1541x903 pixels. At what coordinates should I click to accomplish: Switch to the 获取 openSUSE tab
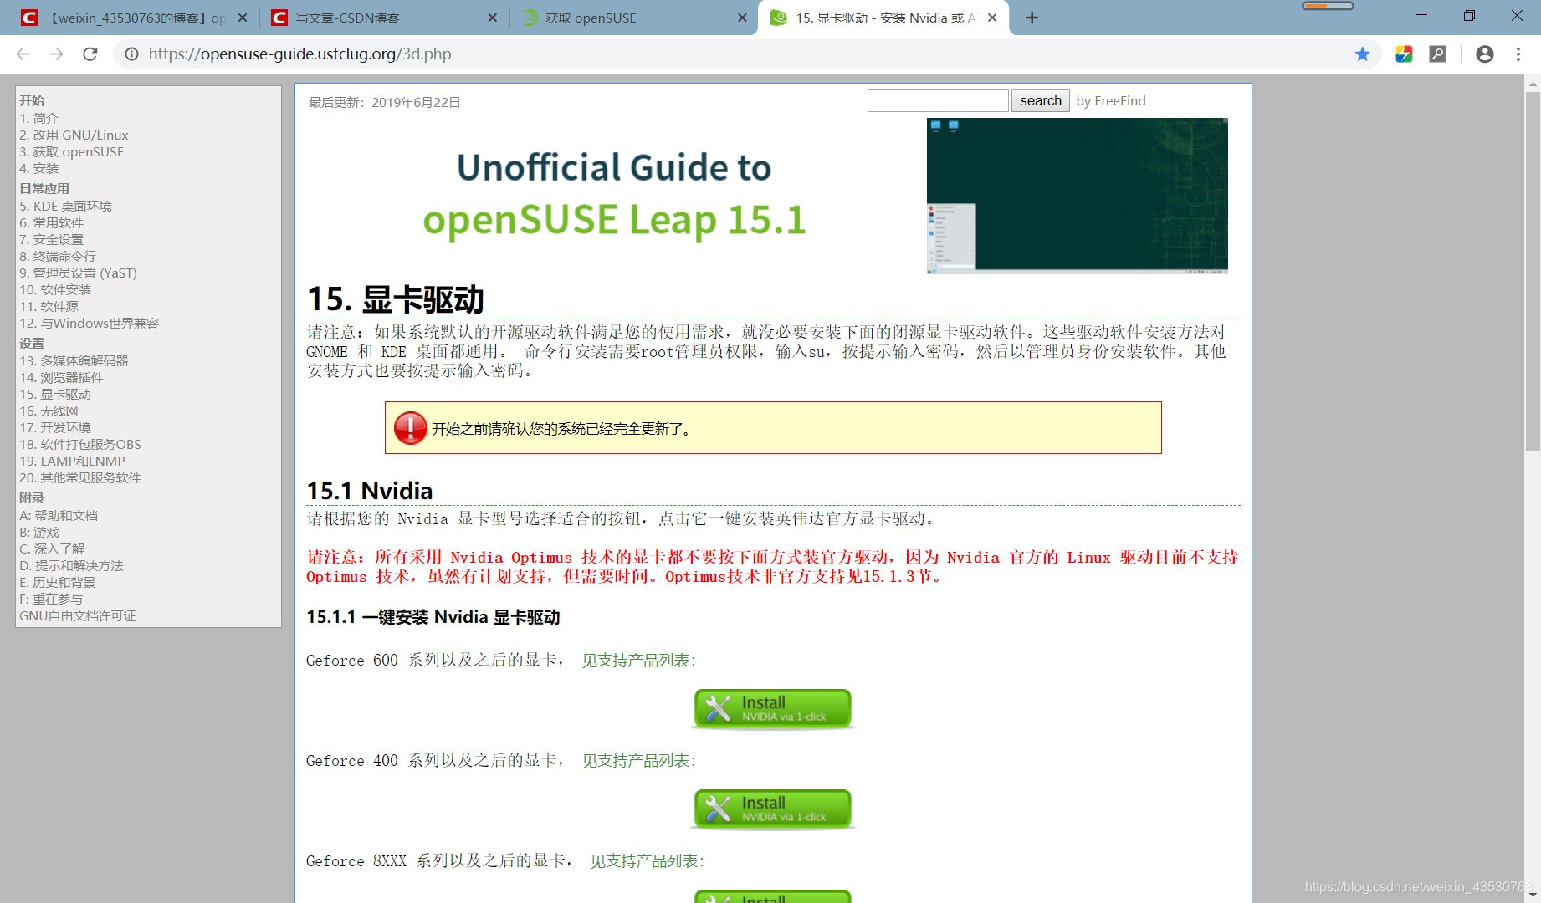[x=634, y=18]
